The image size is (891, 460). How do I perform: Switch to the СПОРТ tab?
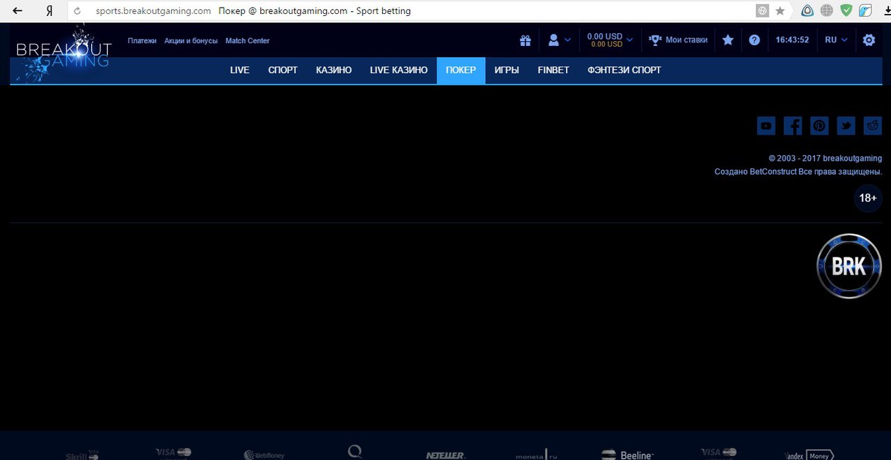[283, 70]
